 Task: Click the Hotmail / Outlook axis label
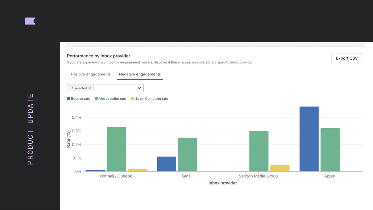pos(116,176)
